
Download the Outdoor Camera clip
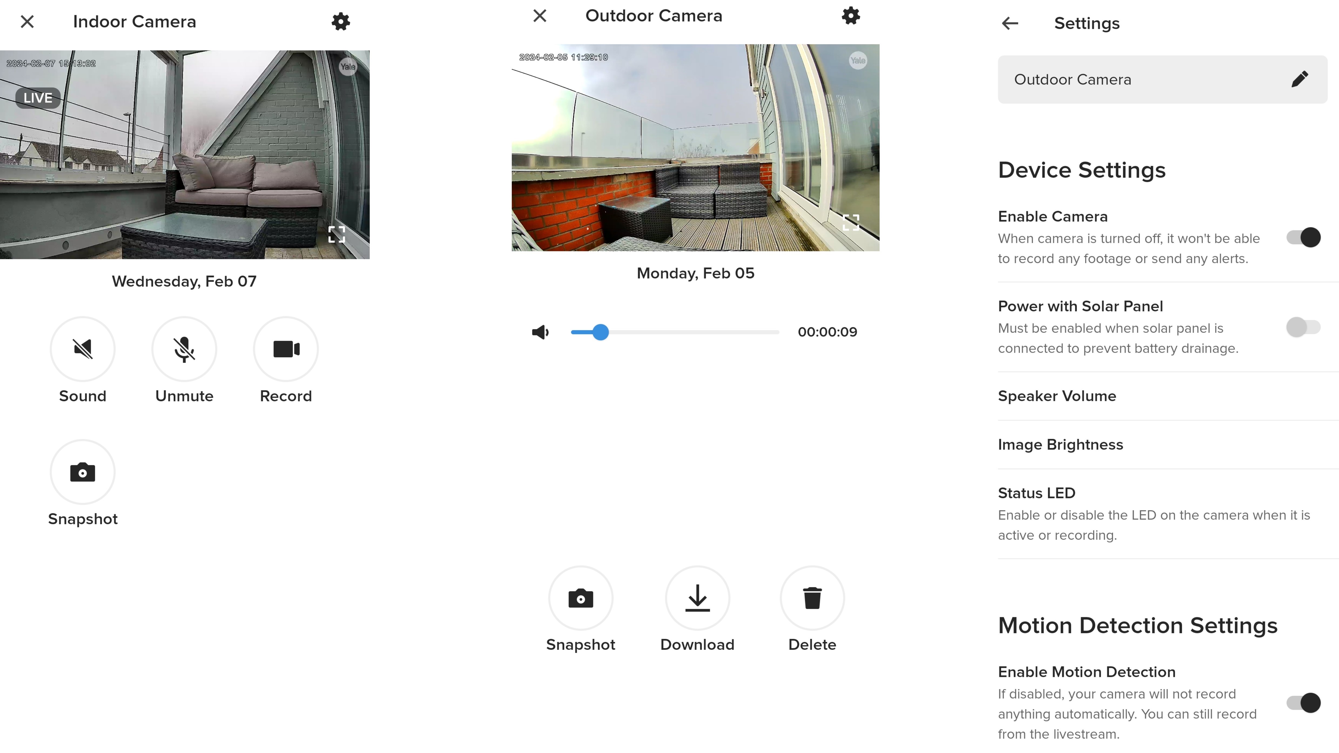click(x=697, y=598)
